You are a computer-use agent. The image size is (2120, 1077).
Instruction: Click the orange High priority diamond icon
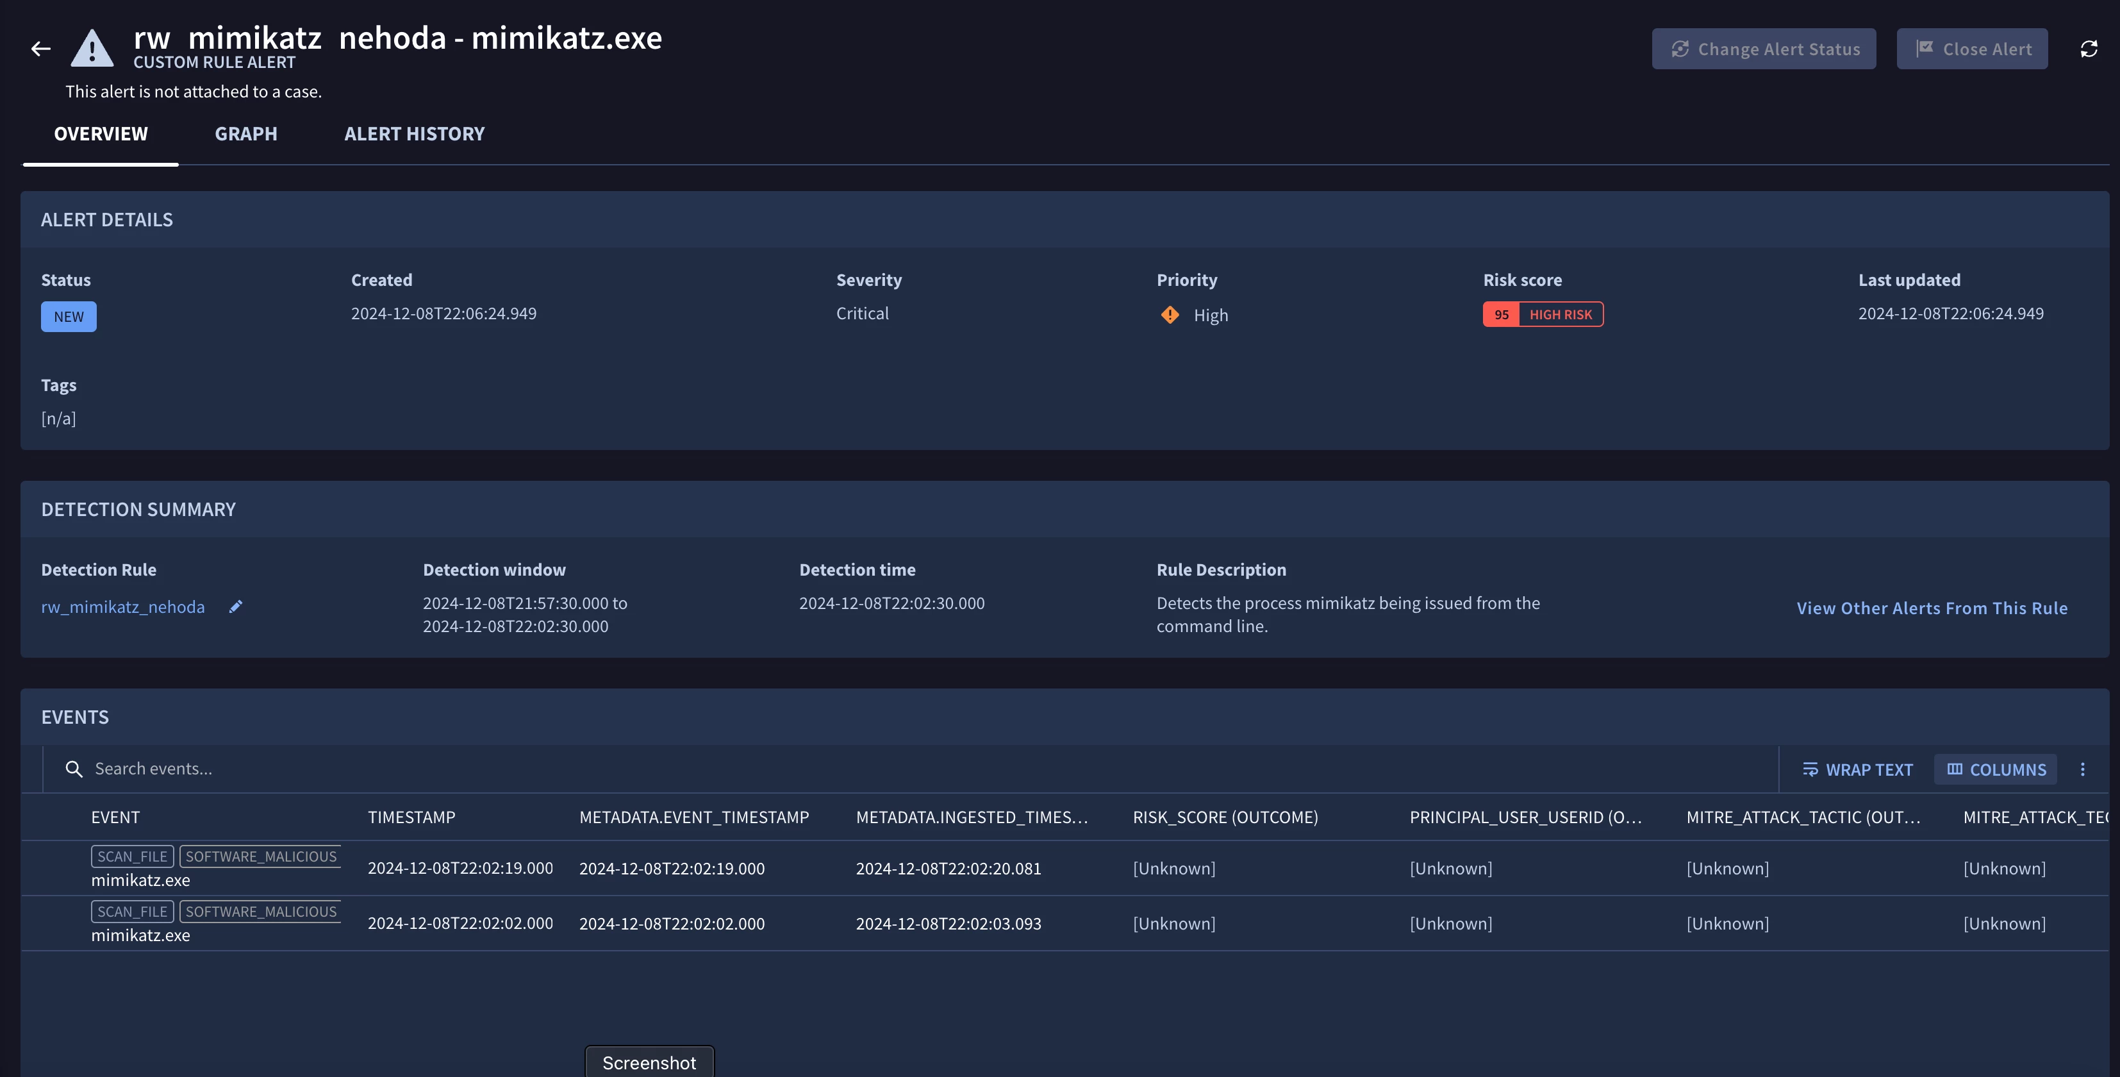point(1170,315)
